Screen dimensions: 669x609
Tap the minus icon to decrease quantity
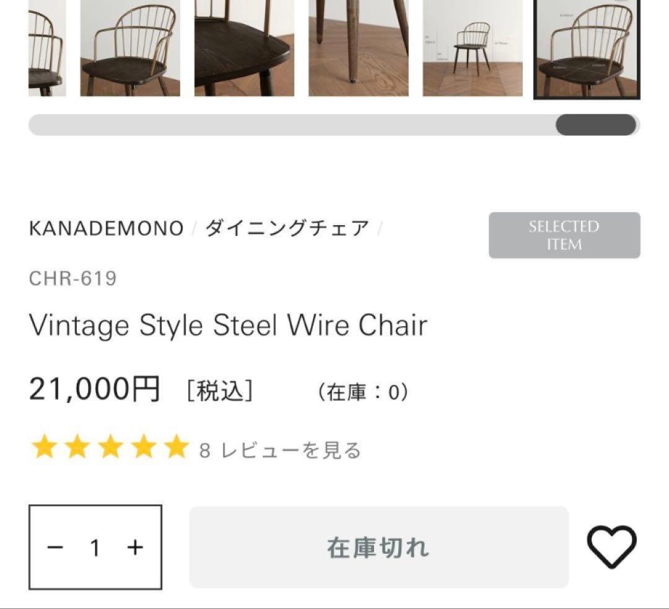(x=55, y=547)
